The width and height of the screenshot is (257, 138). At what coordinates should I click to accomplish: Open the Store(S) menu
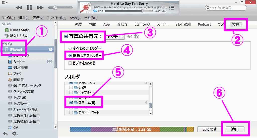point(76,18)
